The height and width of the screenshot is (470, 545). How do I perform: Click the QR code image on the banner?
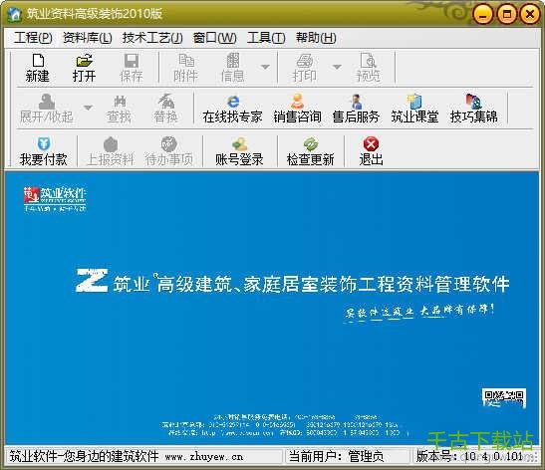tap(503, 398)
